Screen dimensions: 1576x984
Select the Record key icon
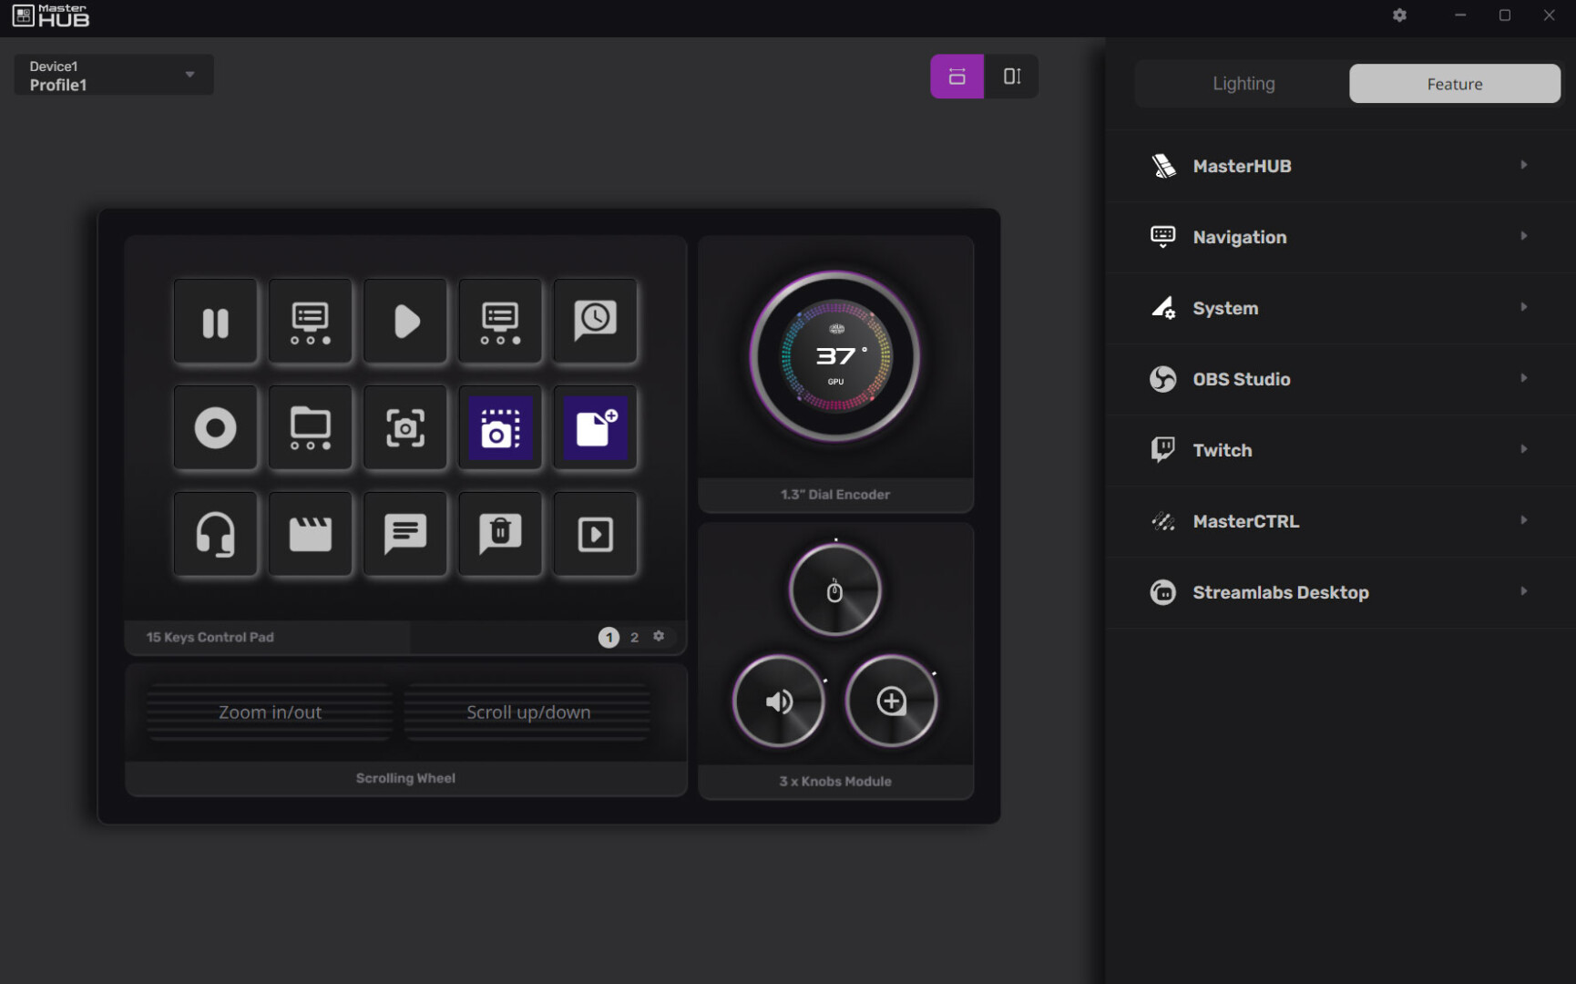click(x=215, y=427)
